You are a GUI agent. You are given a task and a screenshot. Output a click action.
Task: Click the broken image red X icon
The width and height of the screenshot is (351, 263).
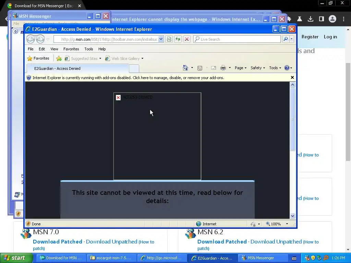click(118, 98)
